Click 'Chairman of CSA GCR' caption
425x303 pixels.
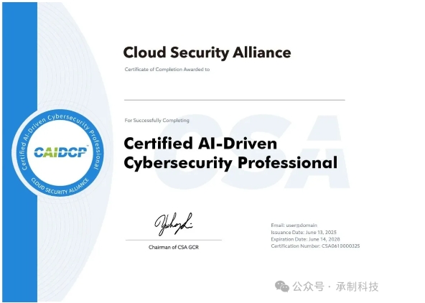click(174, 247)
